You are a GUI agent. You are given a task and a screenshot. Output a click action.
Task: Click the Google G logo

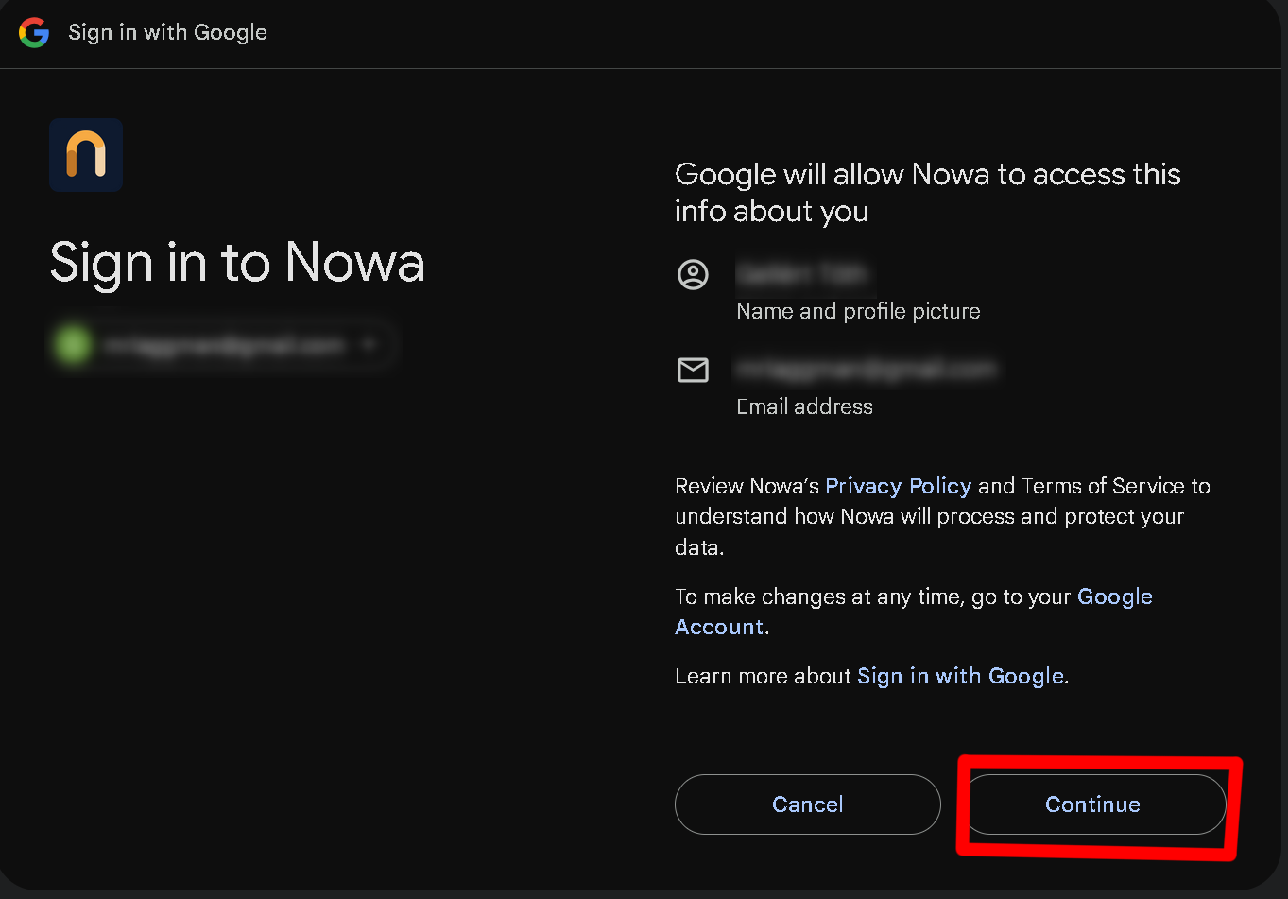click(34, 33)
